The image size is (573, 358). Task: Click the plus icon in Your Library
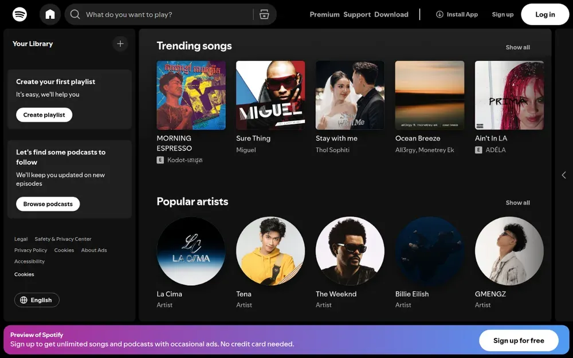[120, 44]
